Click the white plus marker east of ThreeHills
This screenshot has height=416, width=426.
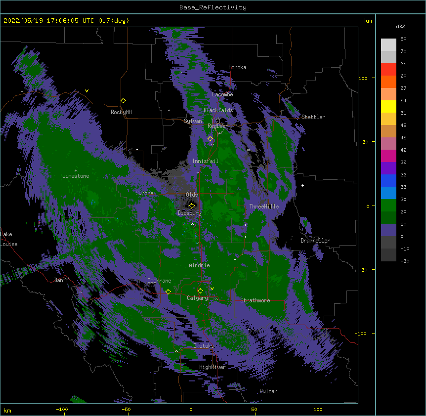pos(302,185)
